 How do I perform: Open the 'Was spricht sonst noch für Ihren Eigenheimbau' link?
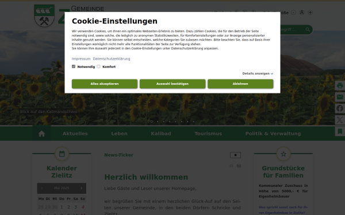coord(283,210)
